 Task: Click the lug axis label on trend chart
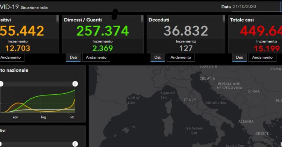coord(44,117)
